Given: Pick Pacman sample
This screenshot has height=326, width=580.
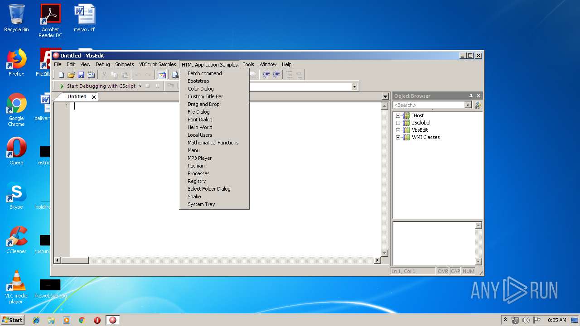Looking at the screenshot, I should click(214, 166).
